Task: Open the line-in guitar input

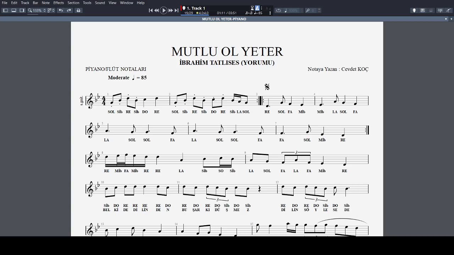Action: pos(448,11)
